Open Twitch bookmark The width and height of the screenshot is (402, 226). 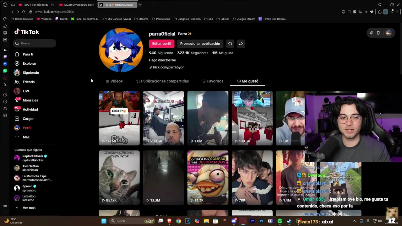click(x=61, y=19)
